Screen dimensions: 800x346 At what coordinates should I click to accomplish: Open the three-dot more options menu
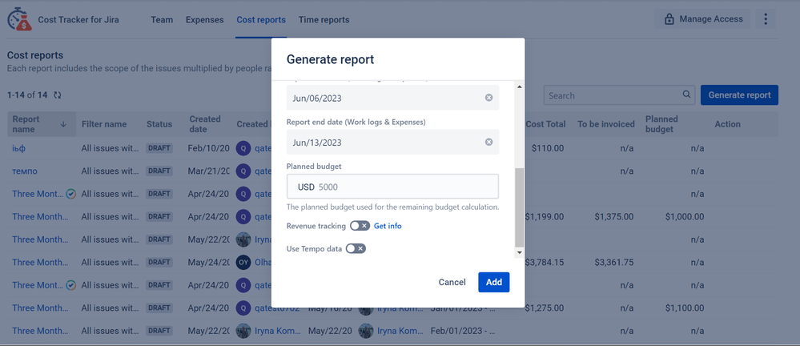click(x=766, y=19)
